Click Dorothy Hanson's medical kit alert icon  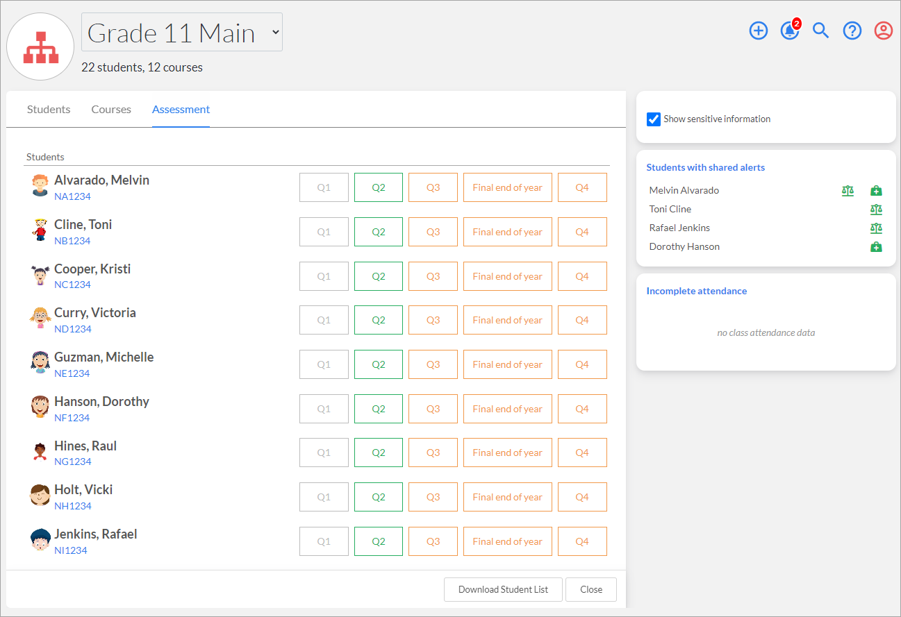pyautogui.click(x=876, y=246)
